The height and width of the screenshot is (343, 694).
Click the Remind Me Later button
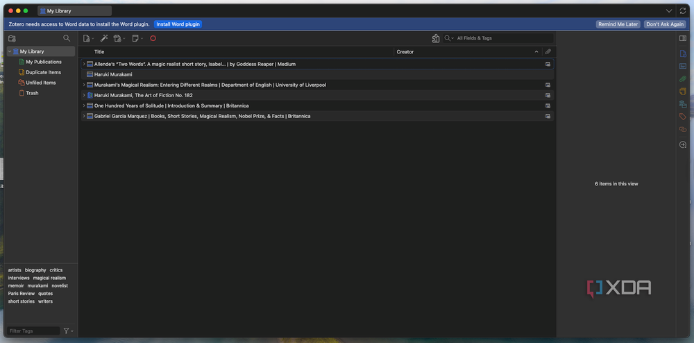coord(618,24)
